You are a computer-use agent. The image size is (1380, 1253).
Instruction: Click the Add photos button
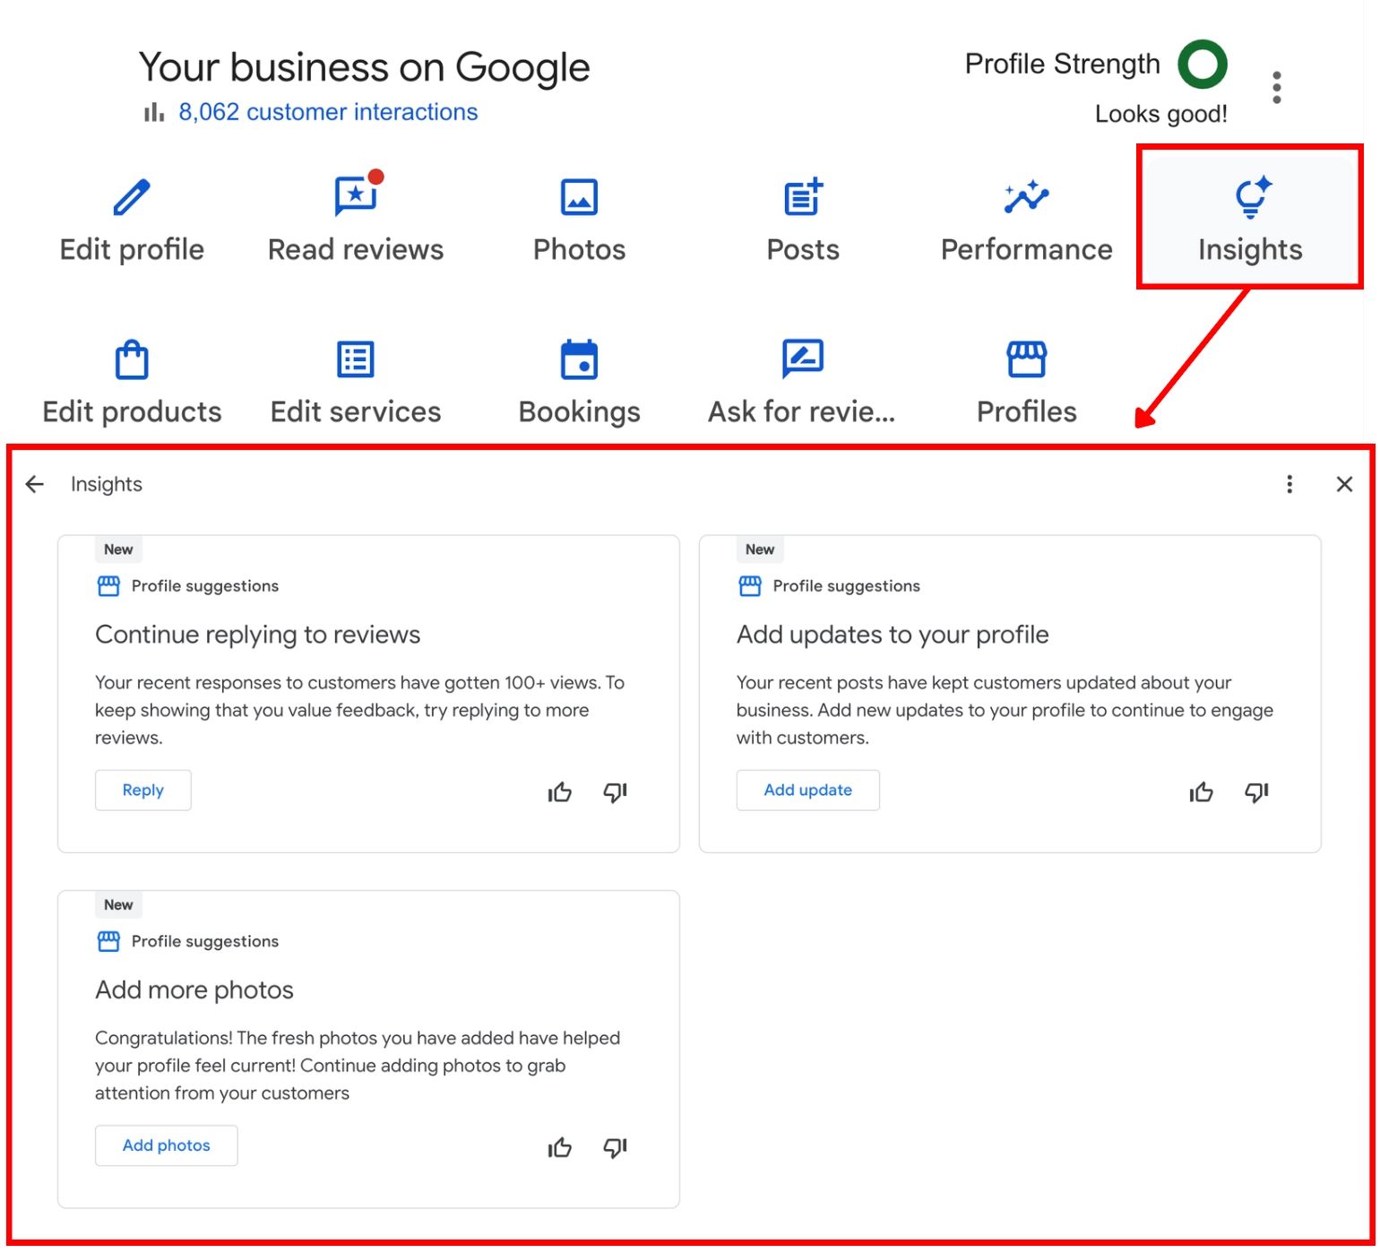167,1146
